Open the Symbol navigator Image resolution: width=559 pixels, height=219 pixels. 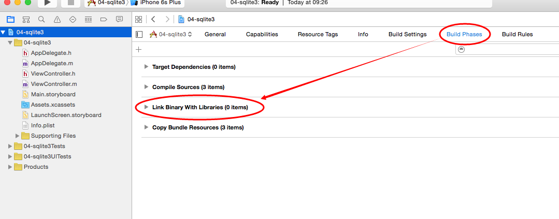pyautogui.click(x=26, y=19)
